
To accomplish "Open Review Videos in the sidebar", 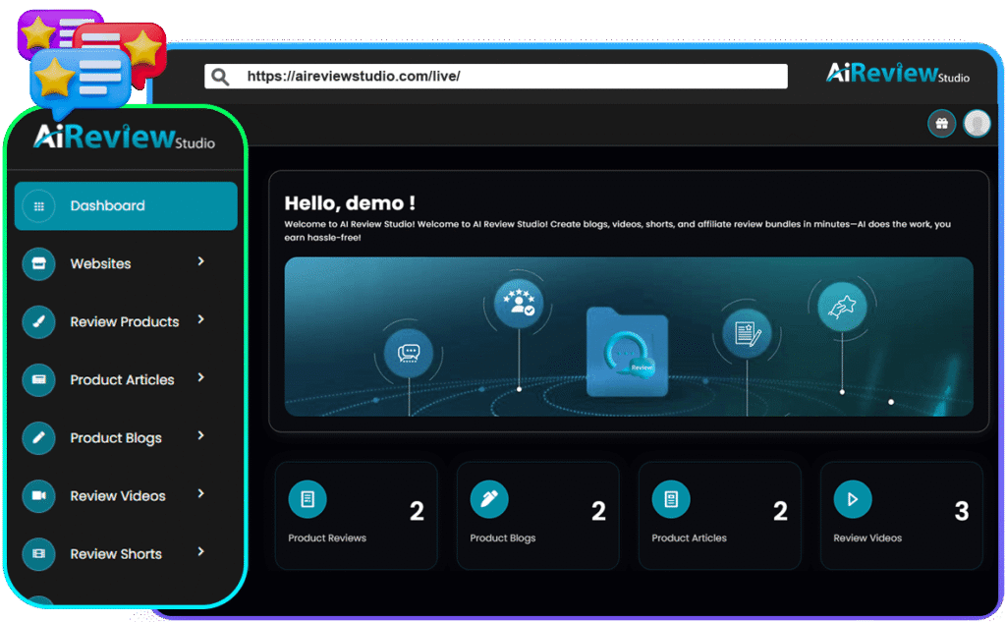I will click(118, 496).
